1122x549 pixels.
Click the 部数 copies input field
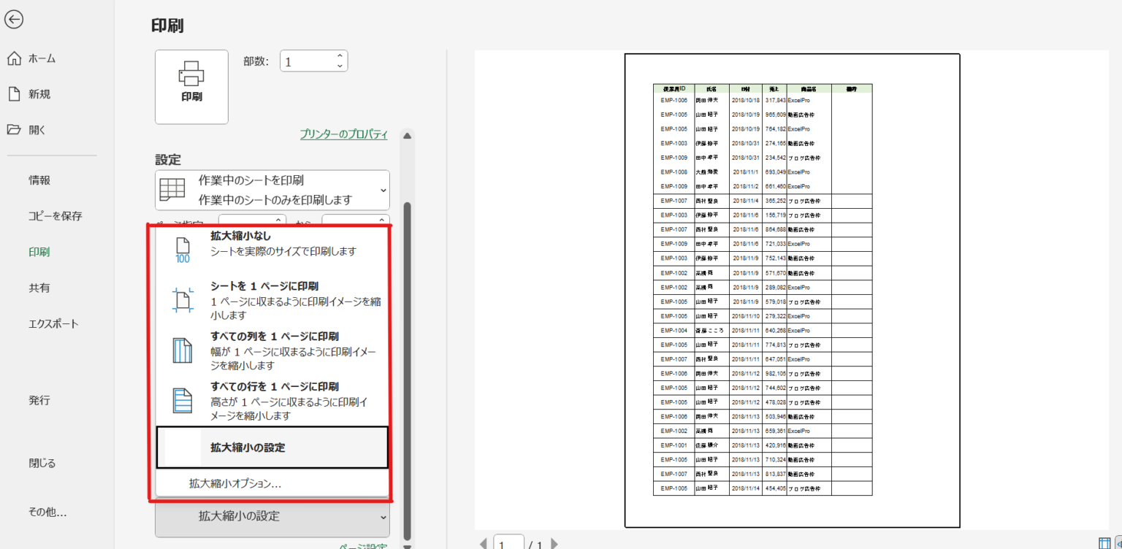[307, 61]
